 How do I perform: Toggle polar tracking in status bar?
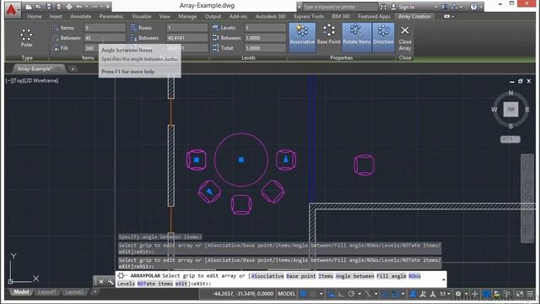[351, 294]
